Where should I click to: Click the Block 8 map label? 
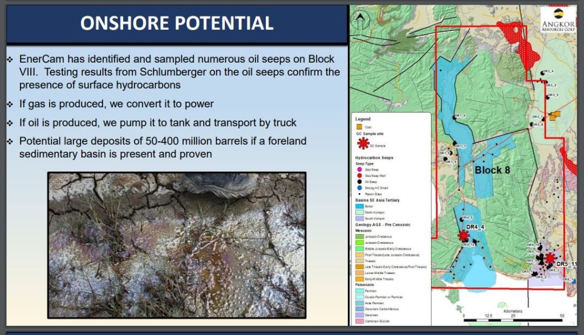(x=492, y=170)
